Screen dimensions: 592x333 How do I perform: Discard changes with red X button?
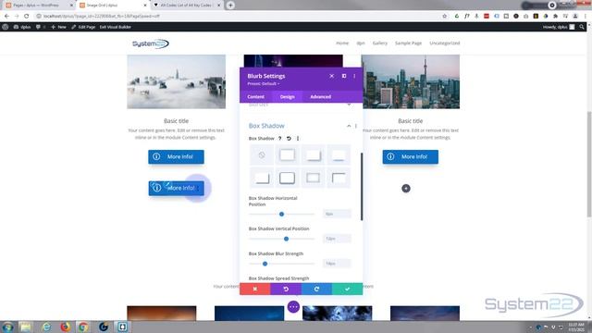coord(255,289)
